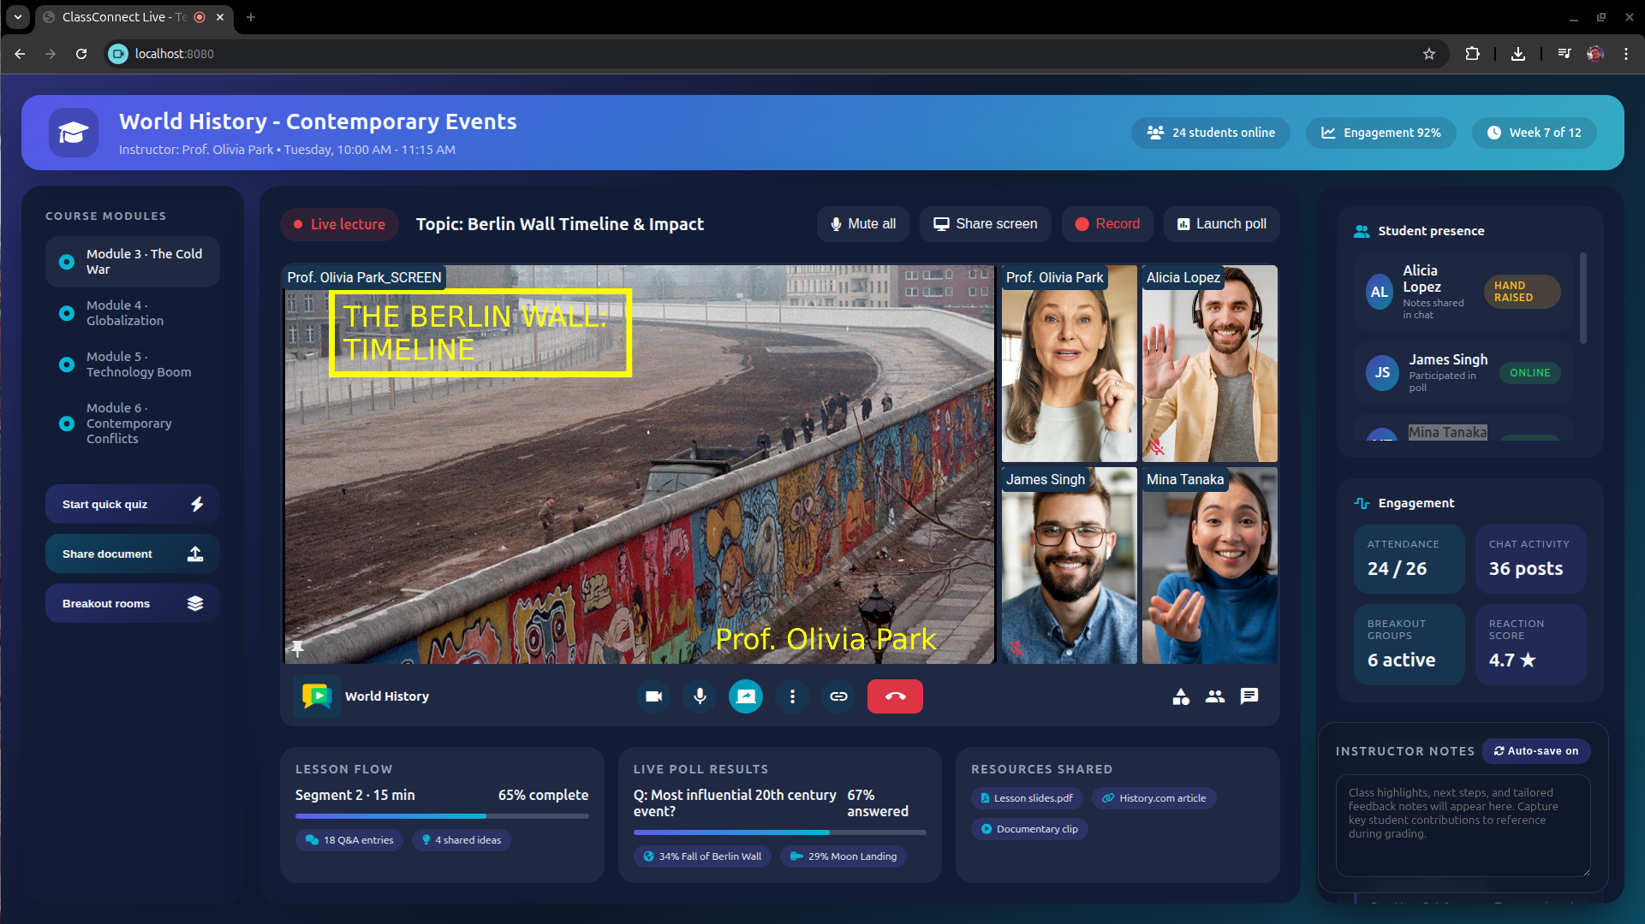Image resolution: width=1645 pixels, height=924 pixels.
Task: Open the chat message icon
Action: pos(1249,696)
